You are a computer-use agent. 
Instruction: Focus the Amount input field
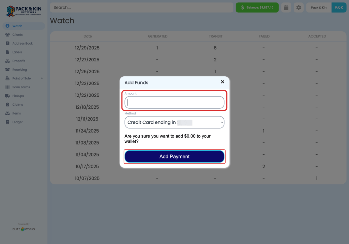[x=174, y=103]
